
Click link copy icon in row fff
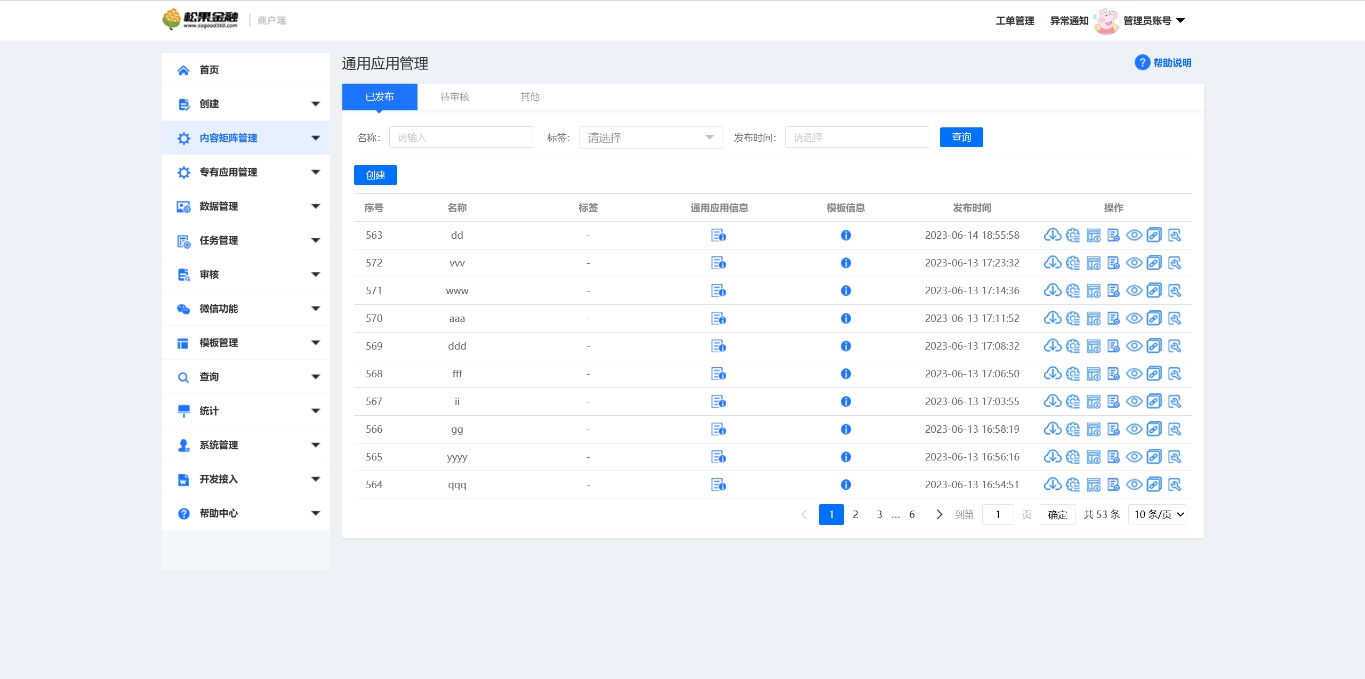tap(1154, 374)
